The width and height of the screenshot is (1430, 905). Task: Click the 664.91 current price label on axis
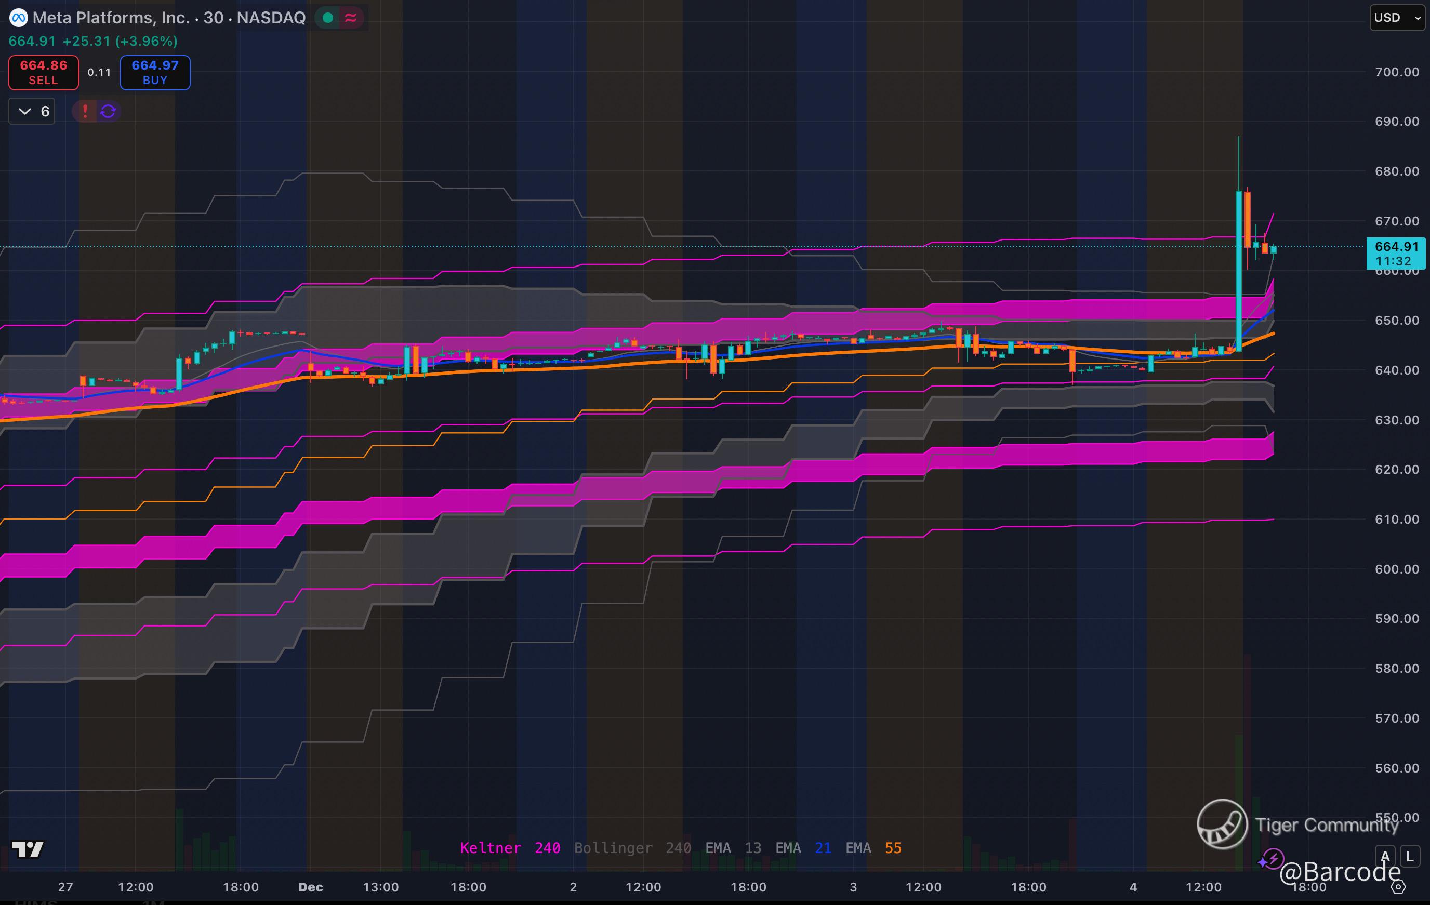(1396, 246)
